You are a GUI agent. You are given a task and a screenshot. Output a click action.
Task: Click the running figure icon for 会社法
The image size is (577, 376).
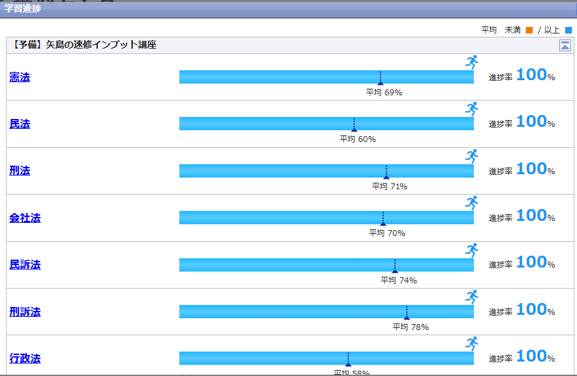tap(472, 203)
